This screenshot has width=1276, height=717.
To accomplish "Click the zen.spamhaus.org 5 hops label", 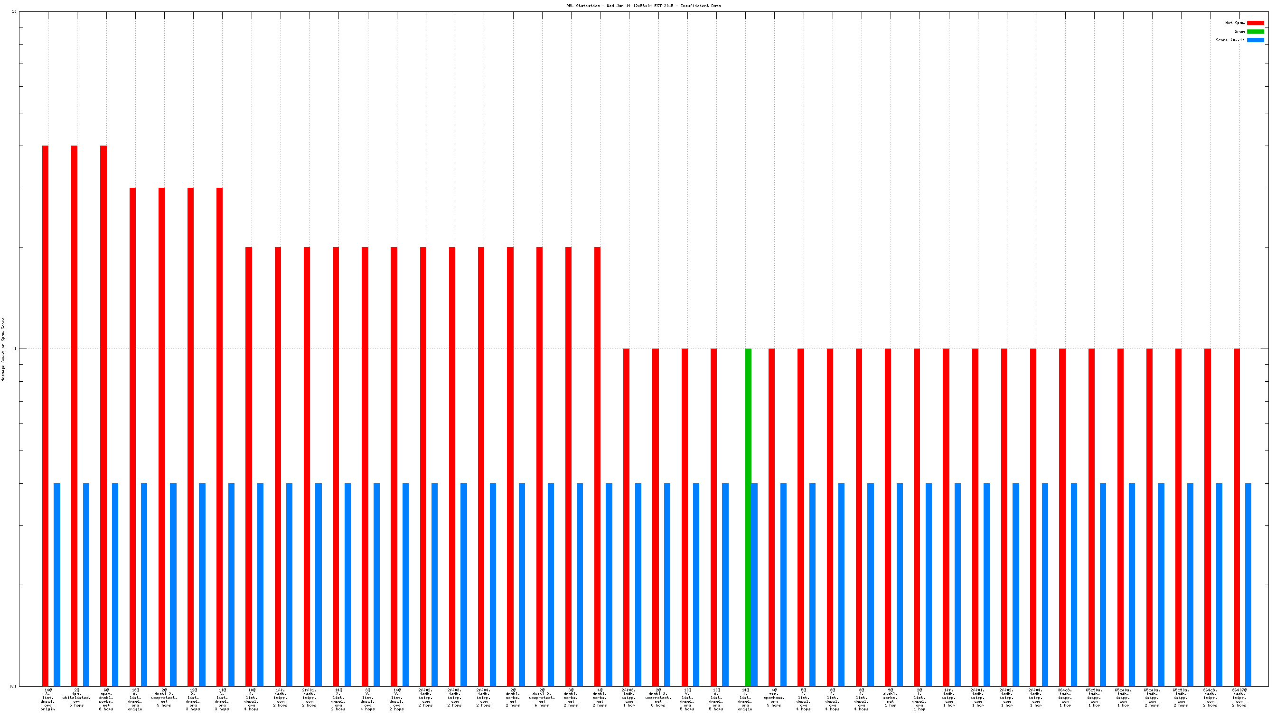I will tap(774, 697).
